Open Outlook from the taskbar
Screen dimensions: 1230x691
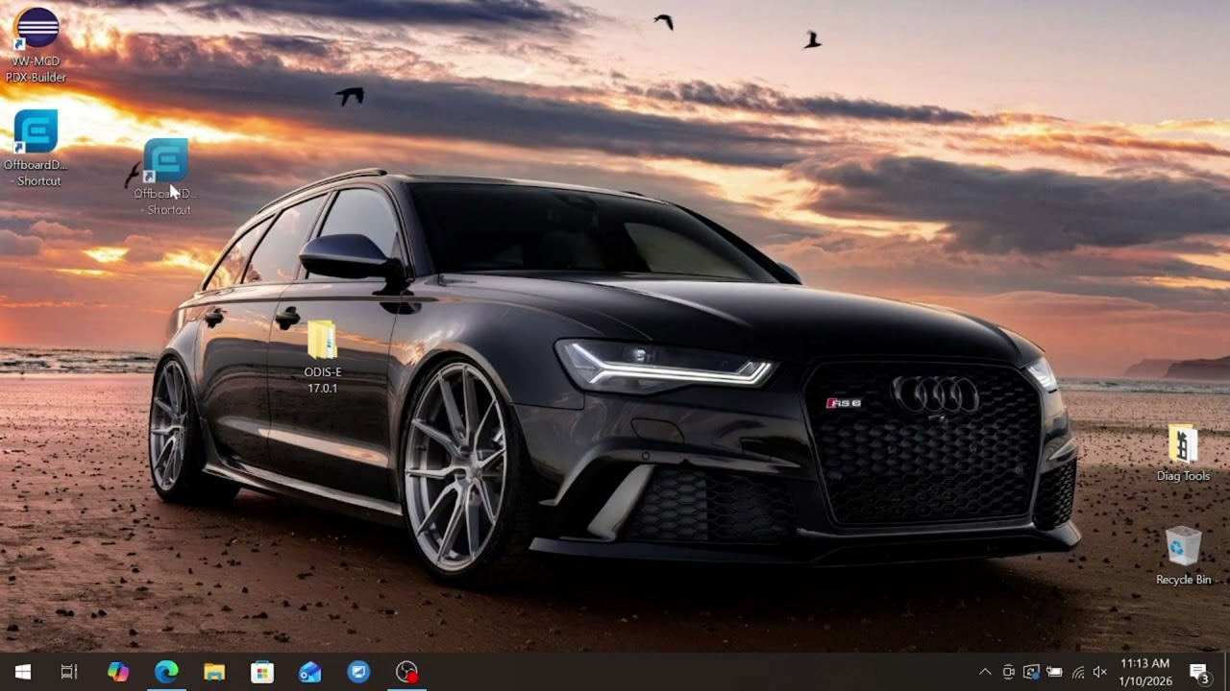pyautogui.click(x=310, y=672)
